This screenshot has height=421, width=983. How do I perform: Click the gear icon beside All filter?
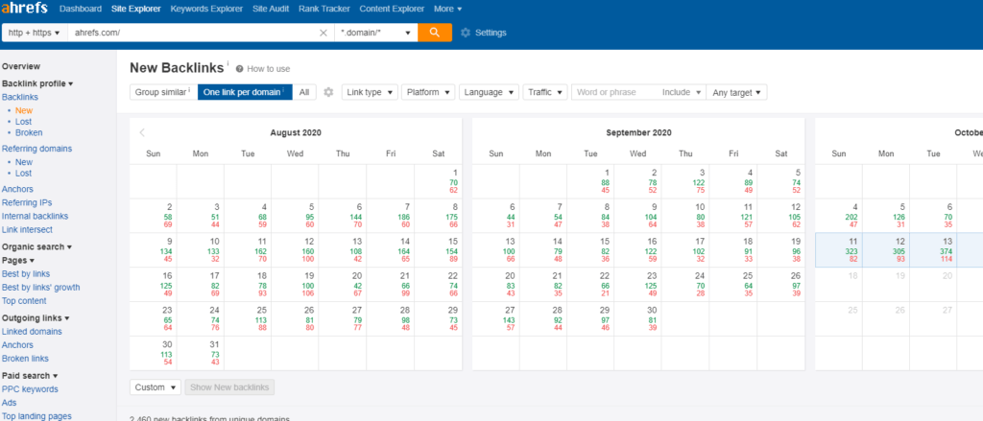click(x=328, y=92)
